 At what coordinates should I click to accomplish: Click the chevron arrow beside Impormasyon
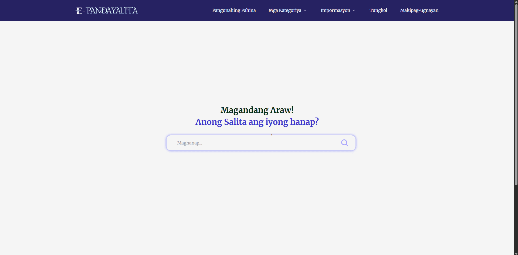coord(354,11)
